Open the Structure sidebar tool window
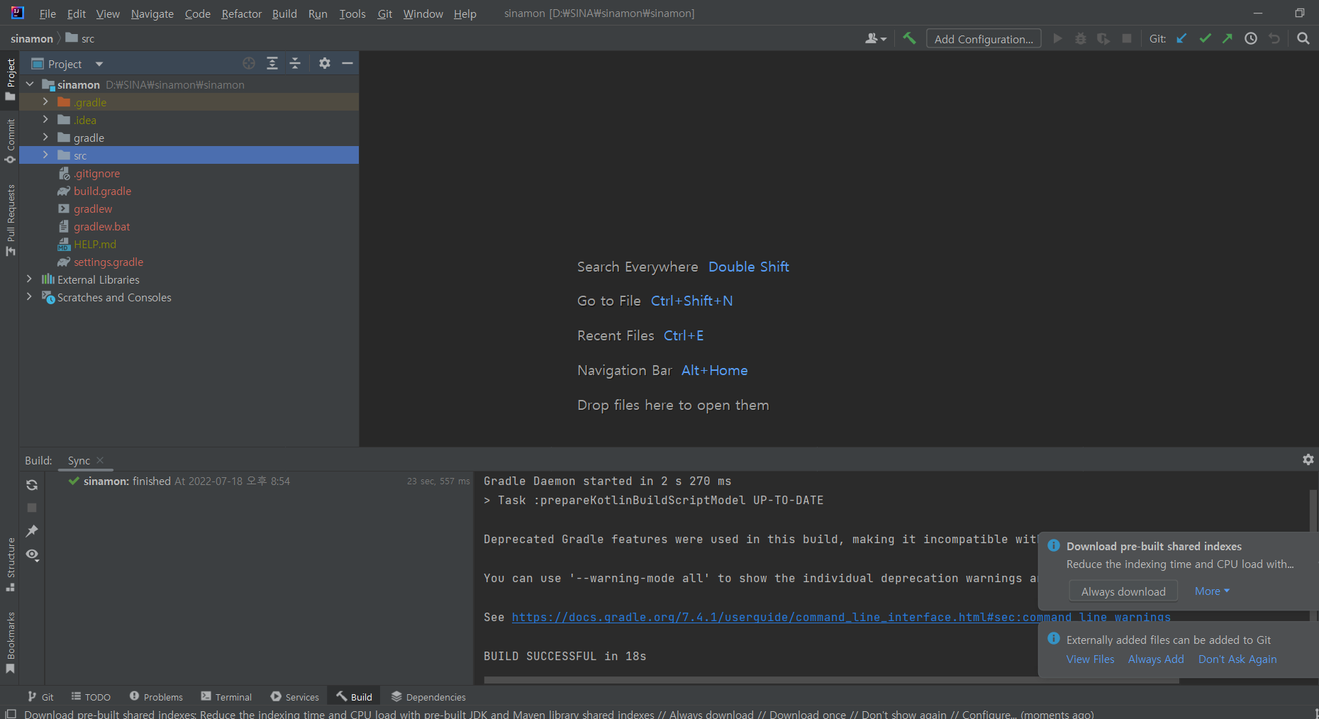Image resolution: width=1319 pixels, height=719 pixels. pyautogui.click(x=10, y=564)
